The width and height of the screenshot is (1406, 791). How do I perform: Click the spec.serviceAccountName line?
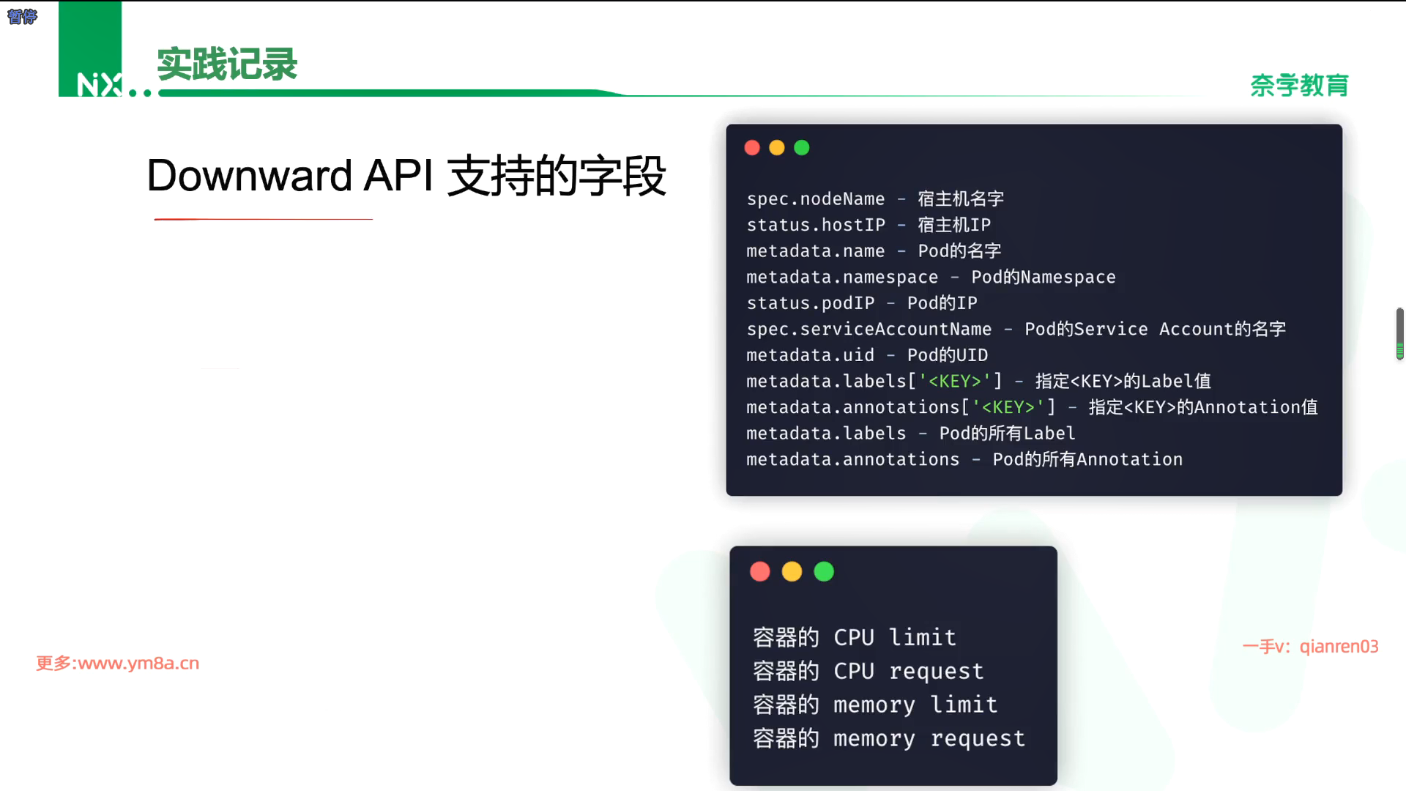[1016, 330]
